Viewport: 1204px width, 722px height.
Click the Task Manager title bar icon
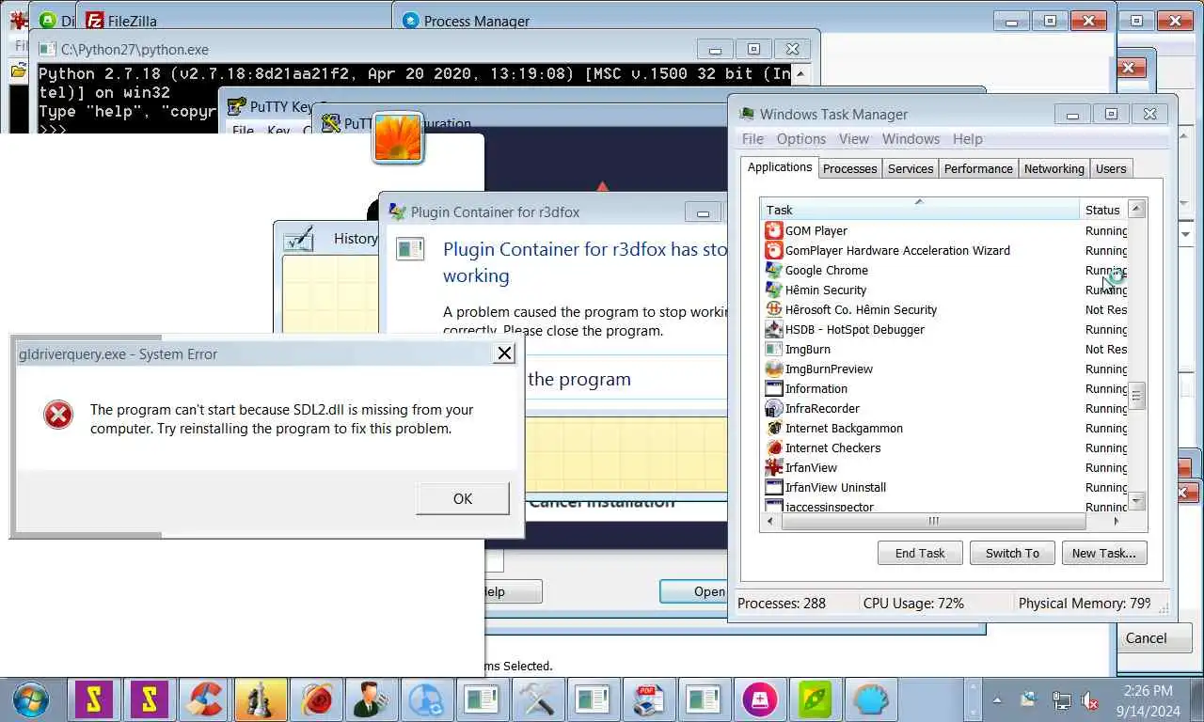[x=747, y=114]
